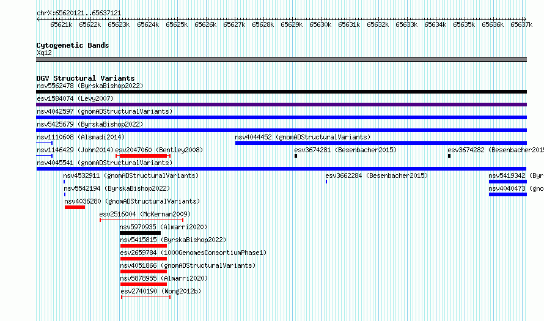
Task: Select the red nsv5878955 variant bar
Action: (144, 284)
